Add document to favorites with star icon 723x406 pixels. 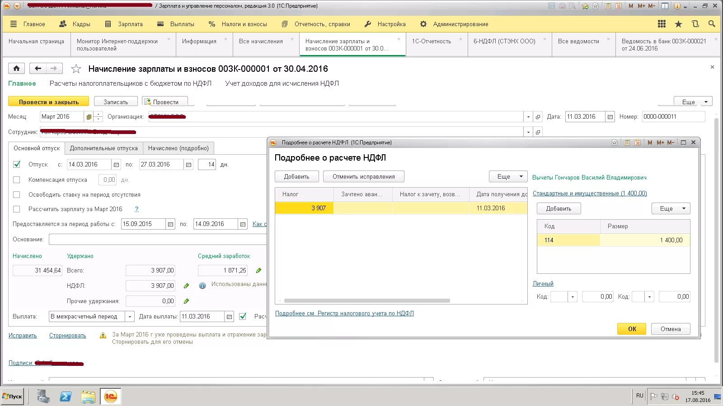[76, 69]
